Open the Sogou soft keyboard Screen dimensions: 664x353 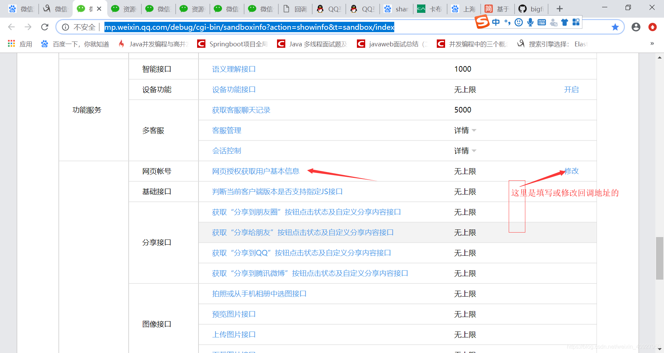(542, 22)
